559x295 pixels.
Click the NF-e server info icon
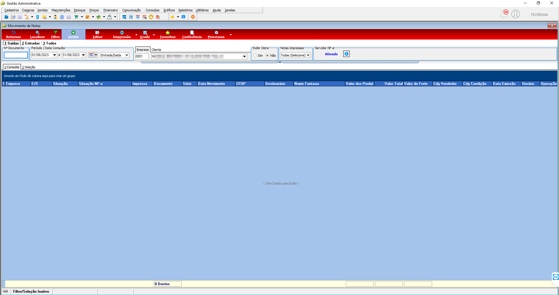346,54
